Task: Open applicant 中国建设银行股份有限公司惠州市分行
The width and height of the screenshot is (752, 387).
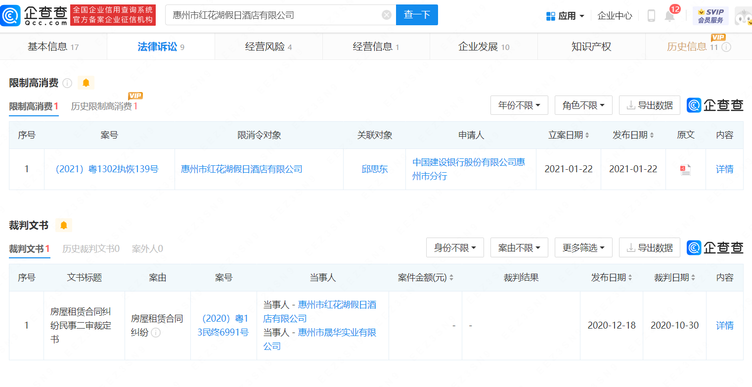Action: pos(469,169)
